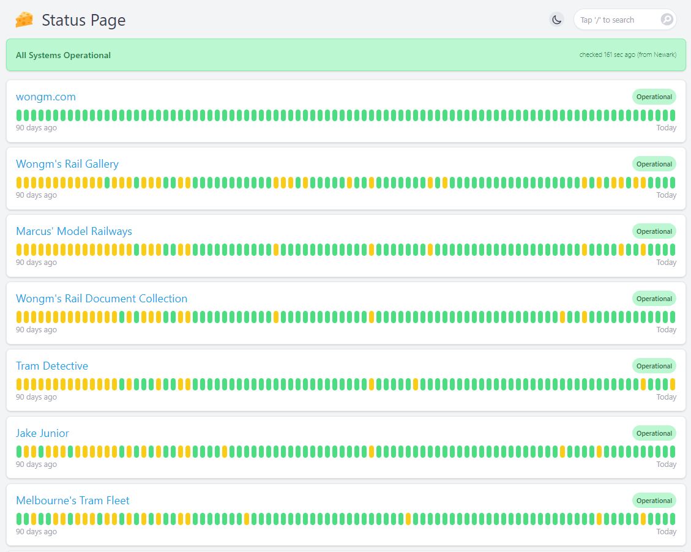Click first day bar of wongm.com

(19, 116)
